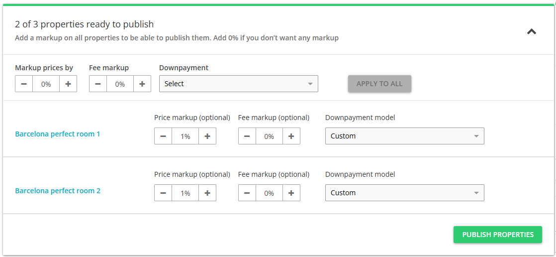
Task: Increase the global Fee markup value
Action: pyautogui.click(x=142, y=84)
